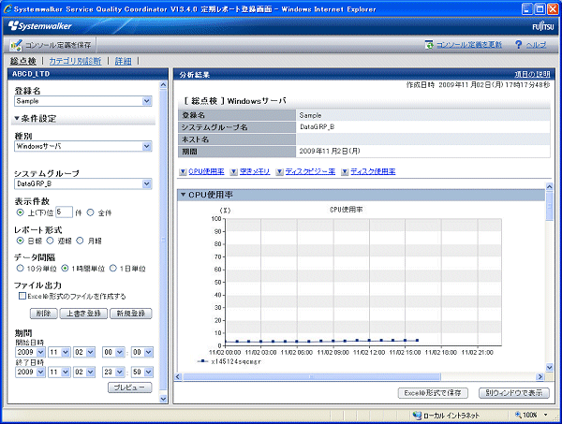The image size is (562, 424).
Task: Select the 10分単位 data interval
Action: pyautogui.click(x=20, y=269)
